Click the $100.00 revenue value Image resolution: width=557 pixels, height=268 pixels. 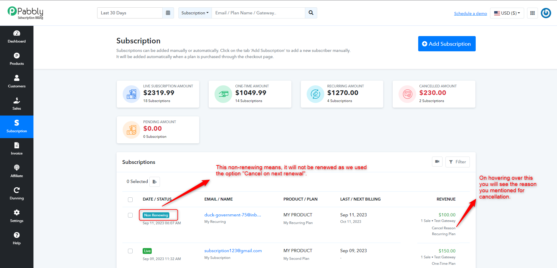[447, 215]
